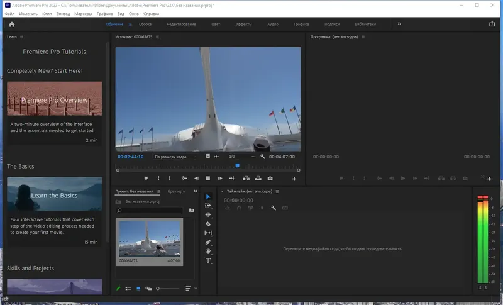The width and height of the screenshot is (503, 305).
Task: Add a marker in the source monitor
Action: click(146, 179)
